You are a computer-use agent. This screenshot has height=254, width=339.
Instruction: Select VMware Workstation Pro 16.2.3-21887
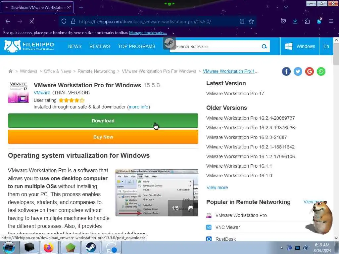[246, 137]
